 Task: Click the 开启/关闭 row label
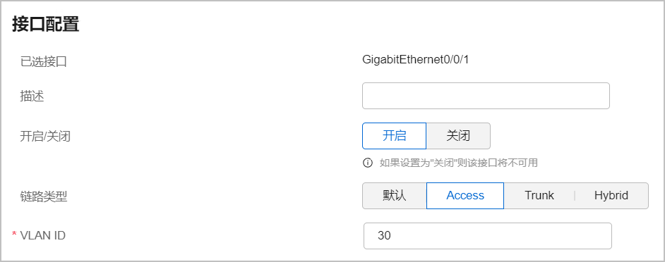click(45, 137)
